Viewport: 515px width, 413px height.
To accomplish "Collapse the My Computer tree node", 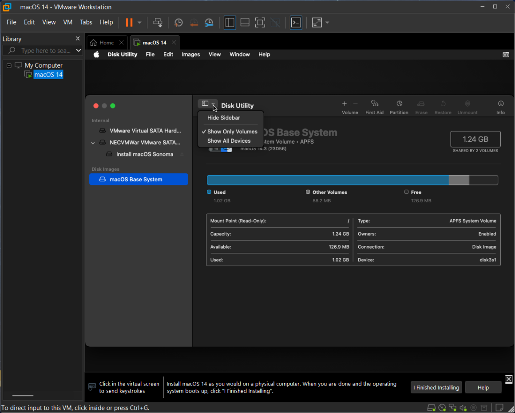I will [9, 65].
